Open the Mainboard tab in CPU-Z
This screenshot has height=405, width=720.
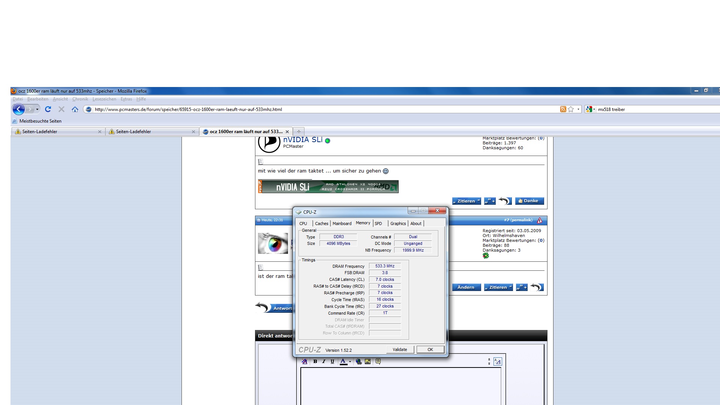point(342,223)
